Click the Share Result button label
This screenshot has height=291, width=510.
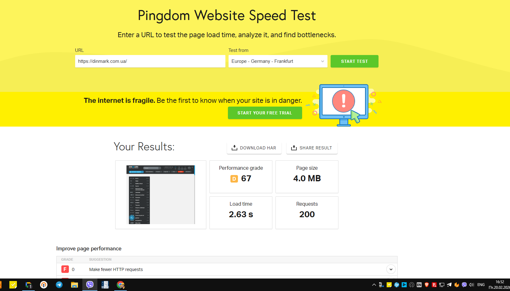pos(316,148)
